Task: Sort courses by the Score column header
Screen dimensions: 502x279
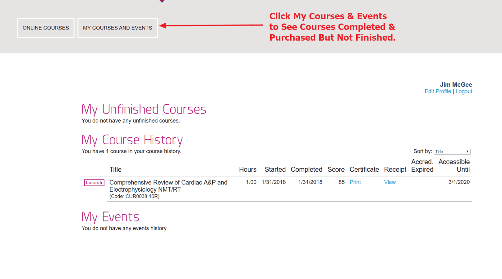Action: pyautogui.click(x=336, y=169)
